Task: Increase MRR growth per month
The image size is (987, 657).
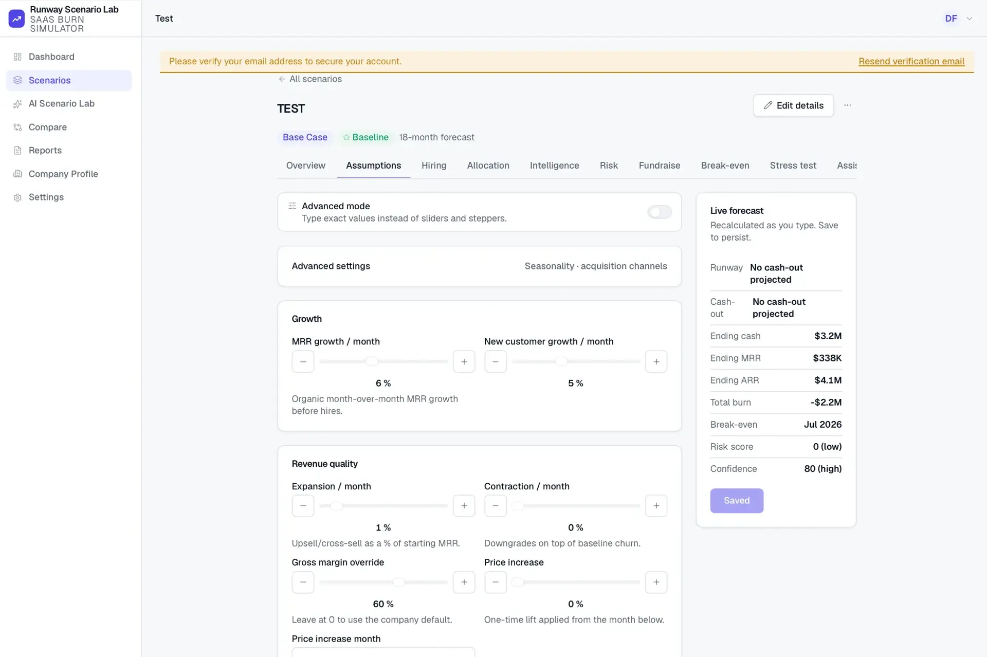Action: pos(464,361)
